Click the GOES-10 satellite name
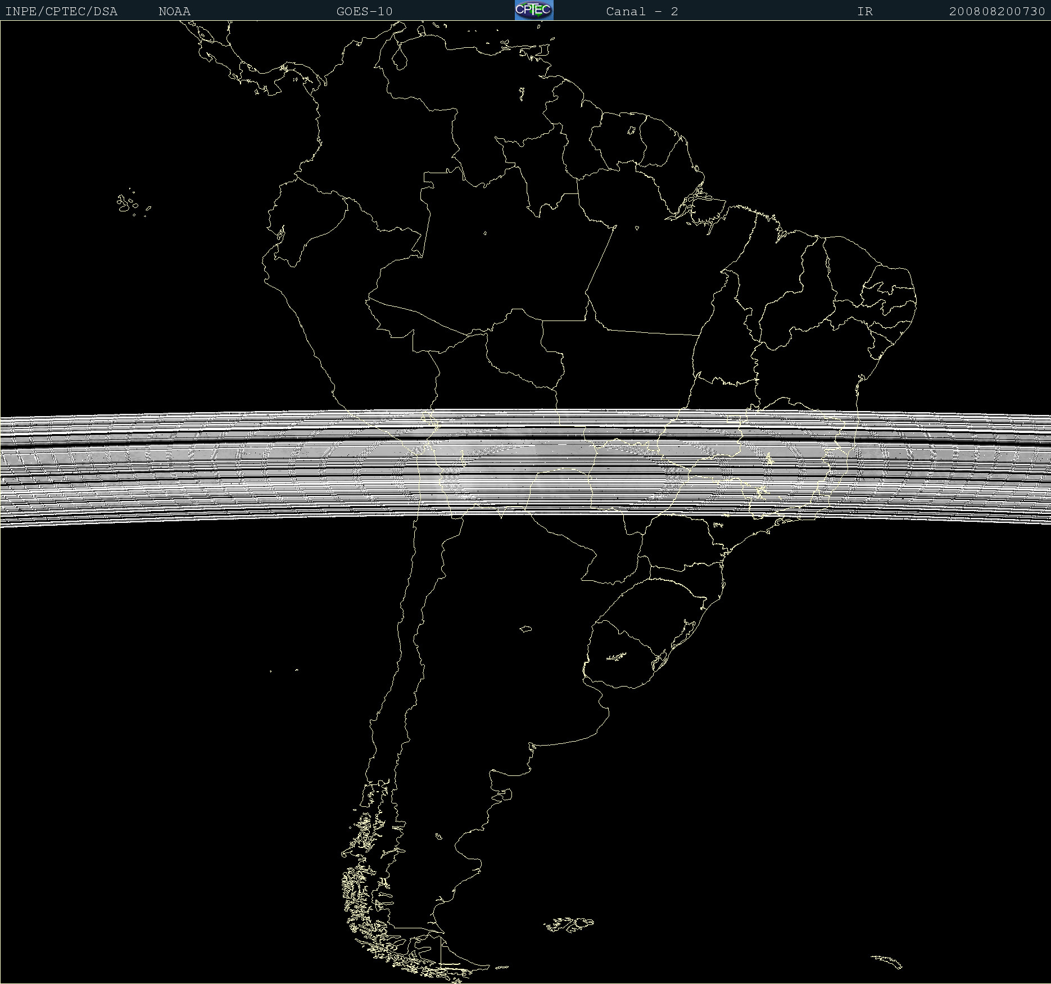The height and width of the screenshot is (984, 1051). tap(364, 11)
